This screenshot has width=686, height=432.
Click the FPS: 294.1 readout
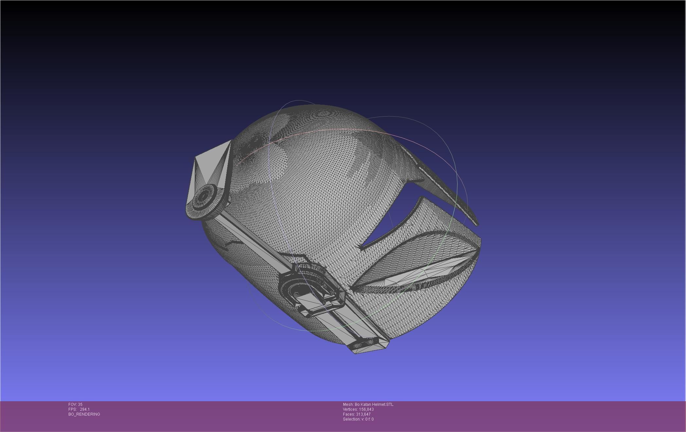(79, 409)
